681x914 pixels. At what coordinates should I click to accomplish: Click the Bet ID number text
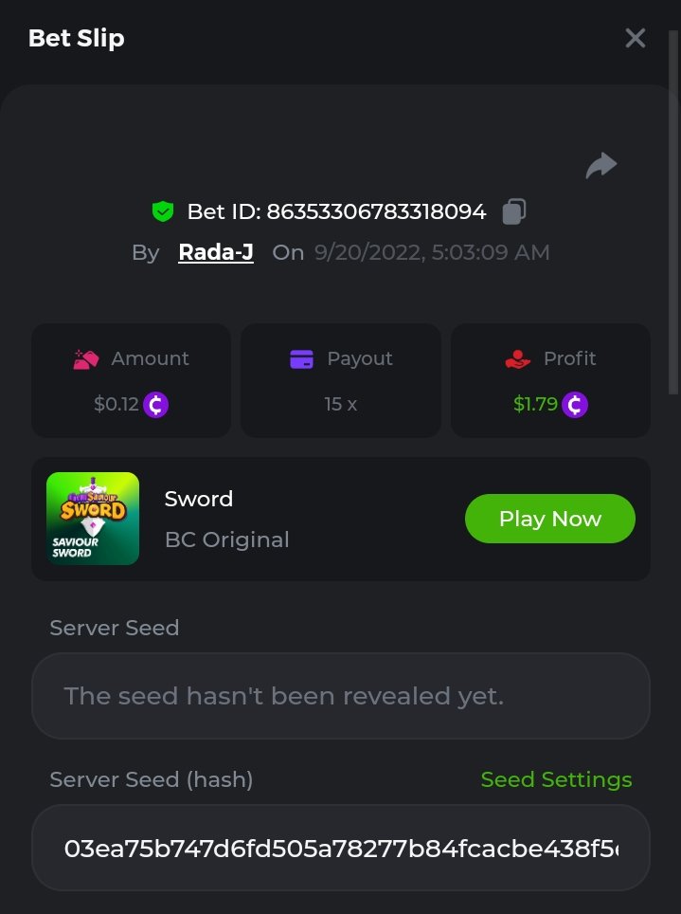376,211
